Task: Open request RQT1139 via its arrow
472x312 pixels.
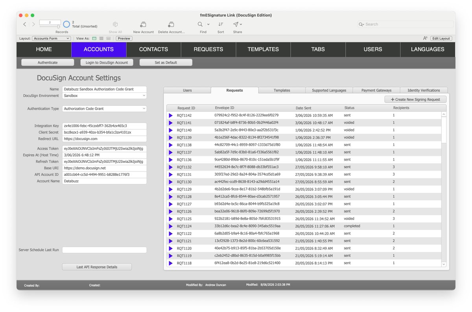Action: [171, 138]
